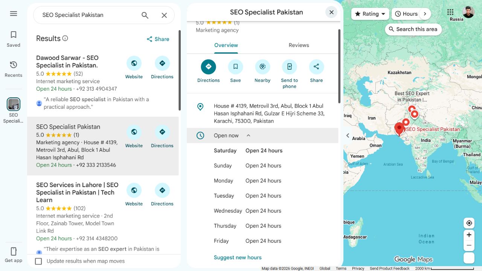Save this place to a list
Viewport: 482px width, 271px height.
(x=235, y=71)
